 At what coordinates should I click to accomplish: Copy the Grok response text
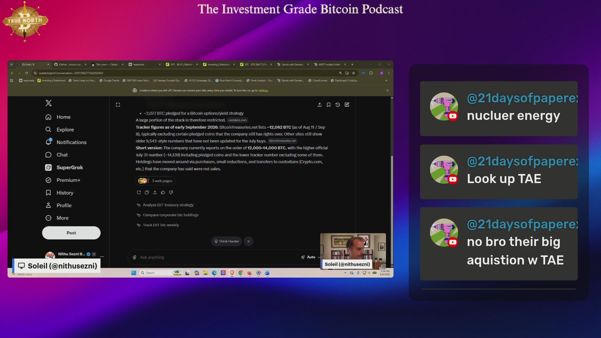[147, 192]
